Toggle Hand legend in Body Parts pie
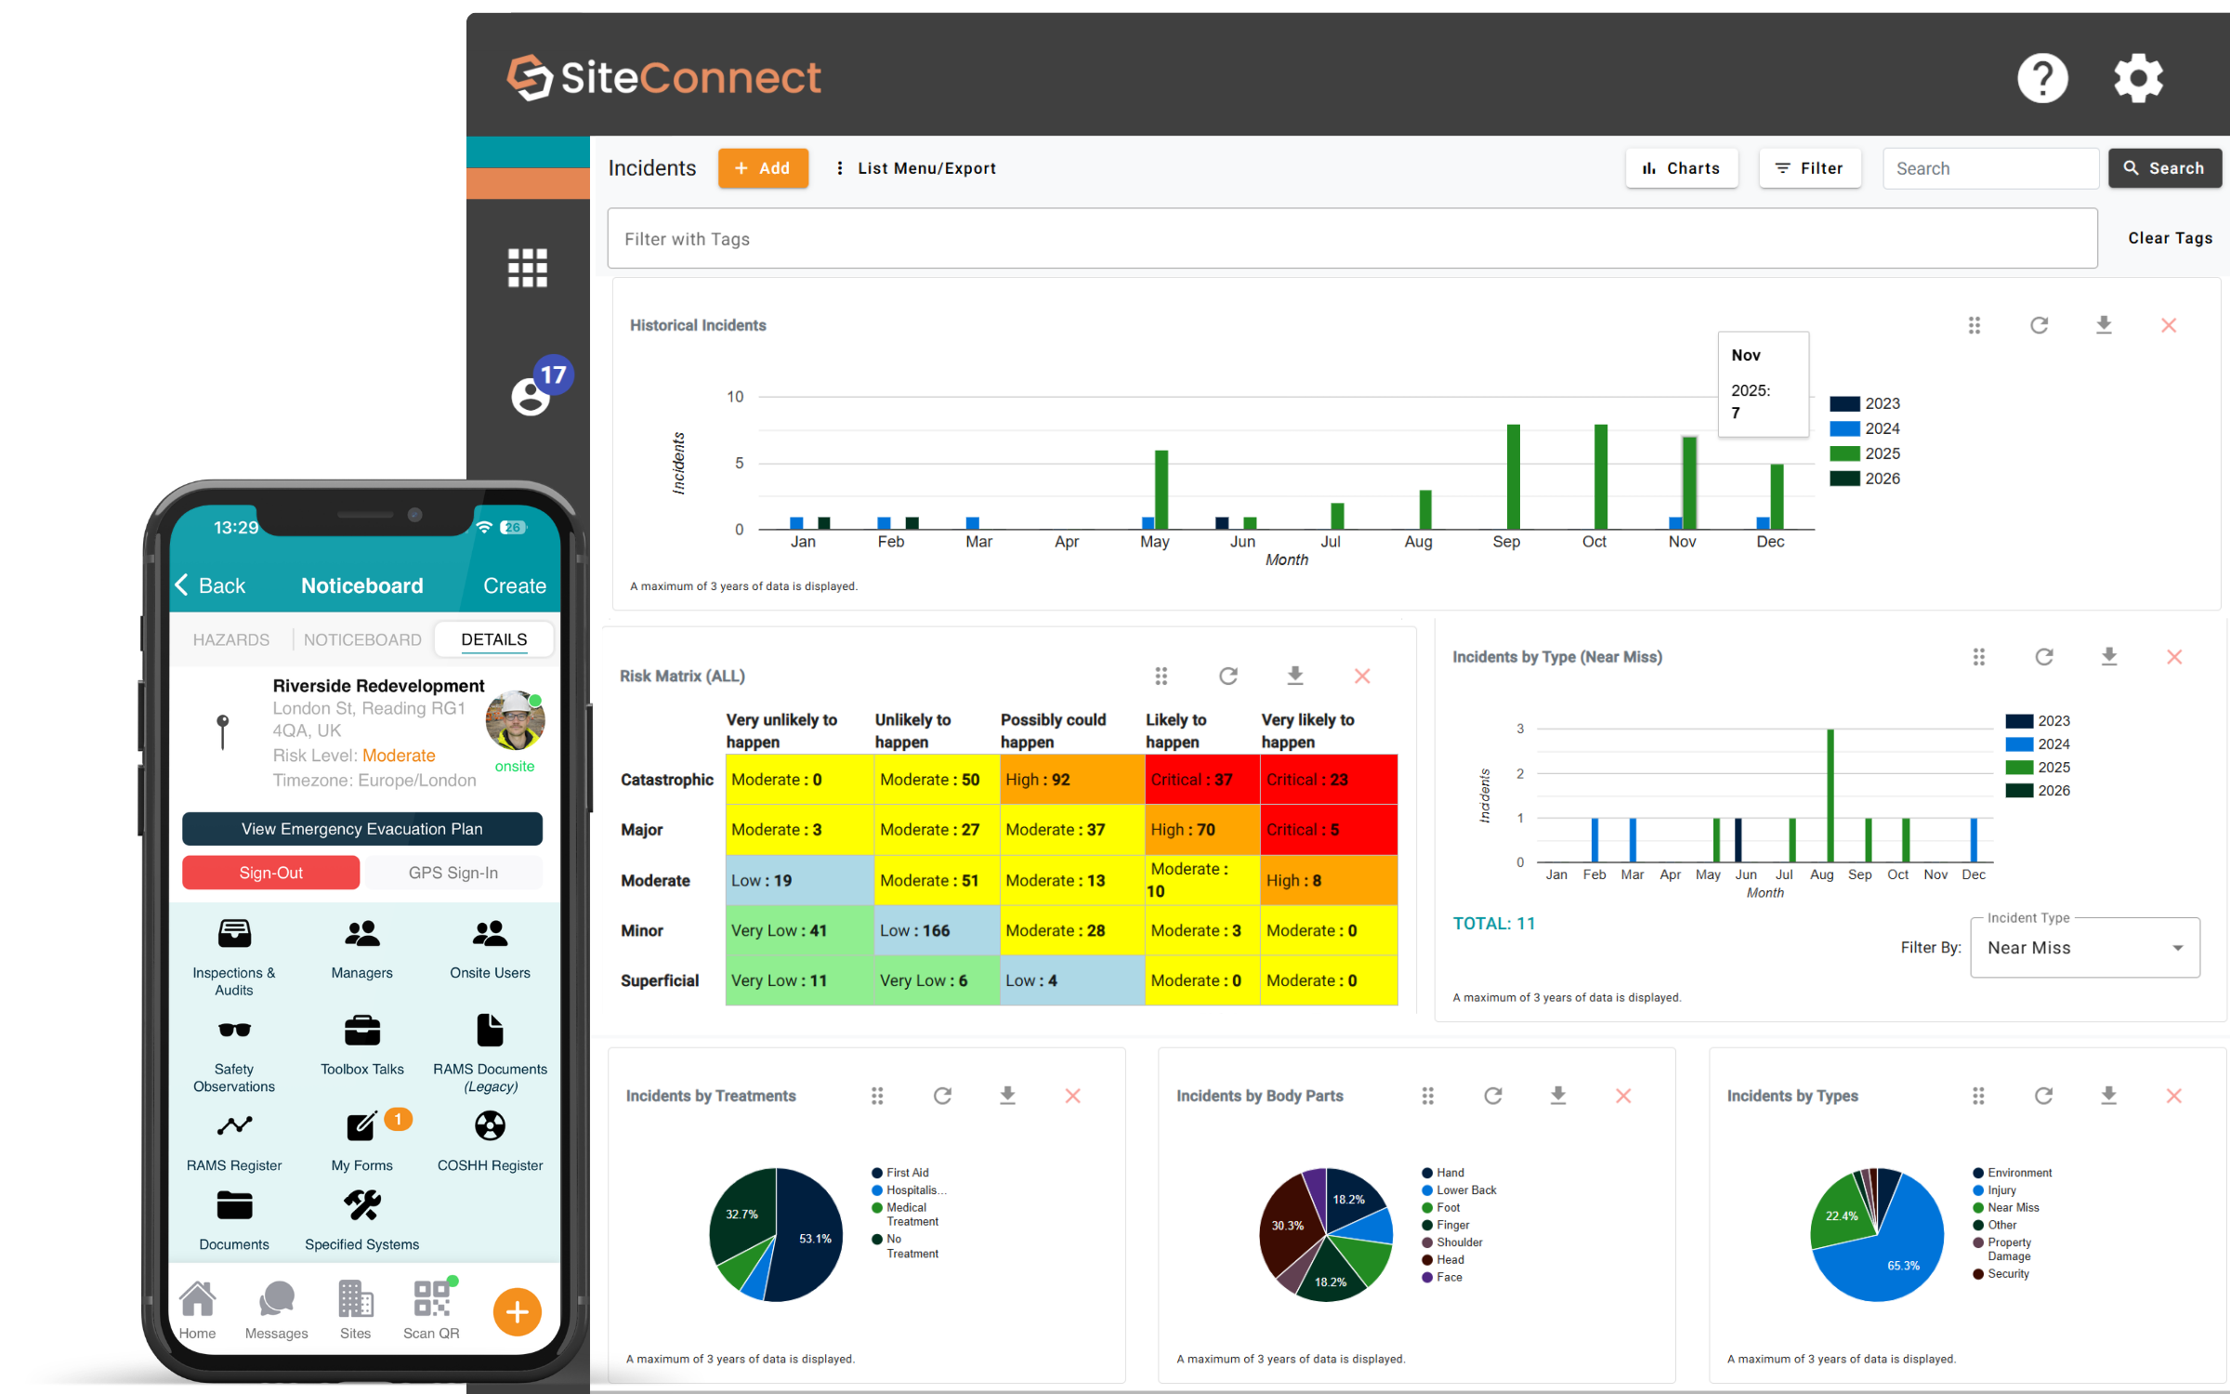Viewport: 2230px width, 1394px height. [x=1443, y=1173]
